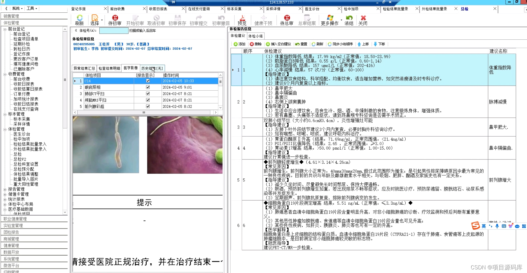Toggle report display checkbox for 前列腺彩超

click(148, 106)
